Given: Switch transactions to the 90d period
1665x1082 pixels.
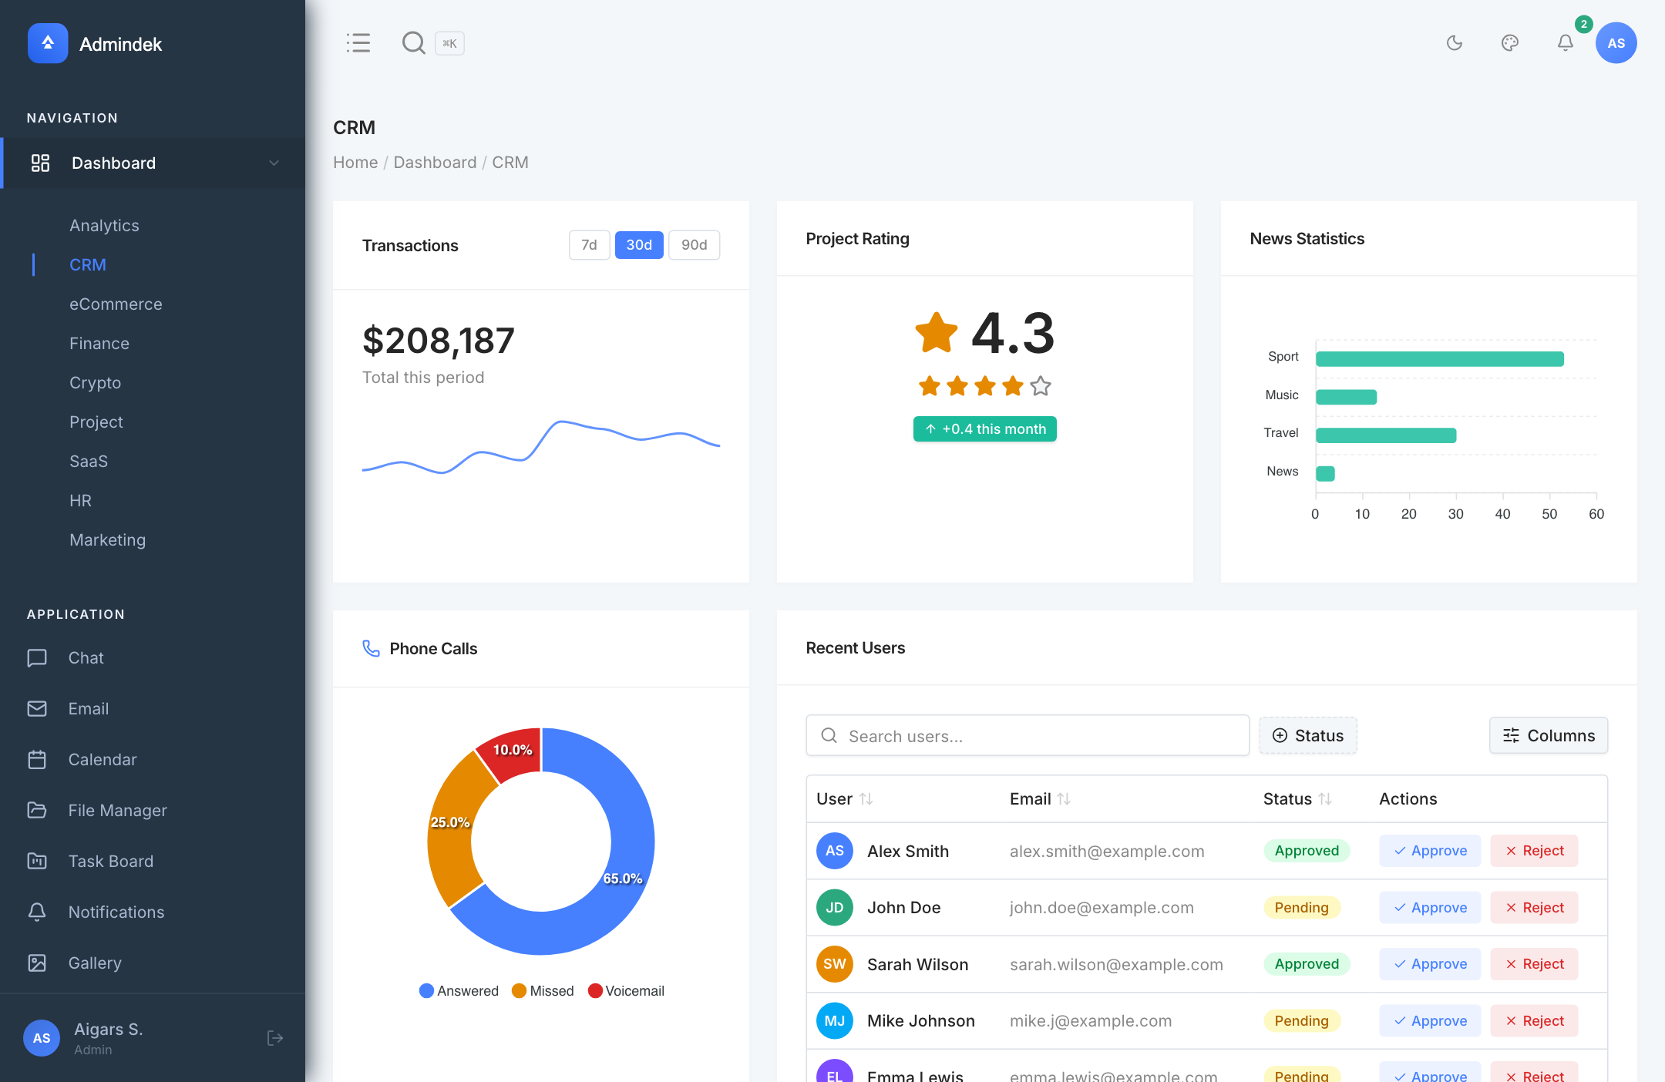Looking at the screenshot, I should [x=693, y=245].
